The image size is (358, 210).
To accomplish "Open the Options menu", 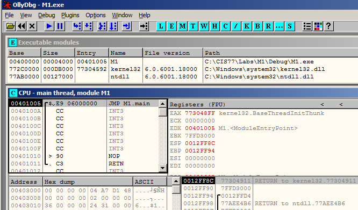I will tap(96, 15).
